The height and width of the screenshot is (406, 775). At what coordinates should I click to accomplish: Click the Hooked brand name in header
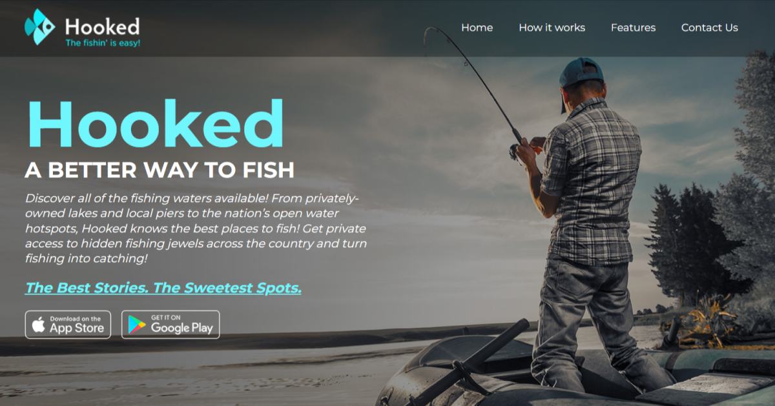(x=102, y=26)
